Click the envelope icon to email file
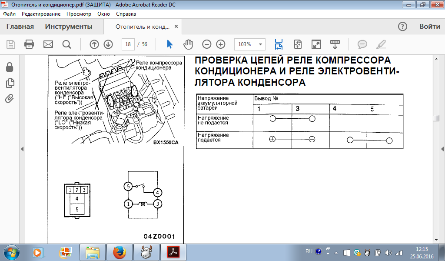Viewport: 445px width, 261px height. 48,44
